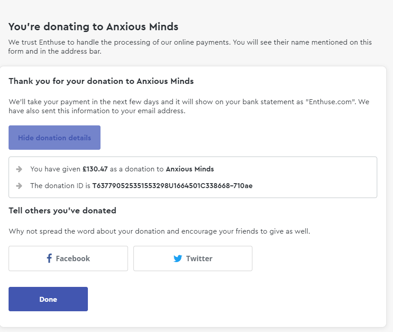The image size is (393, 332).
Task: Share donation via the Twitter button label
Action: (199, 258)
